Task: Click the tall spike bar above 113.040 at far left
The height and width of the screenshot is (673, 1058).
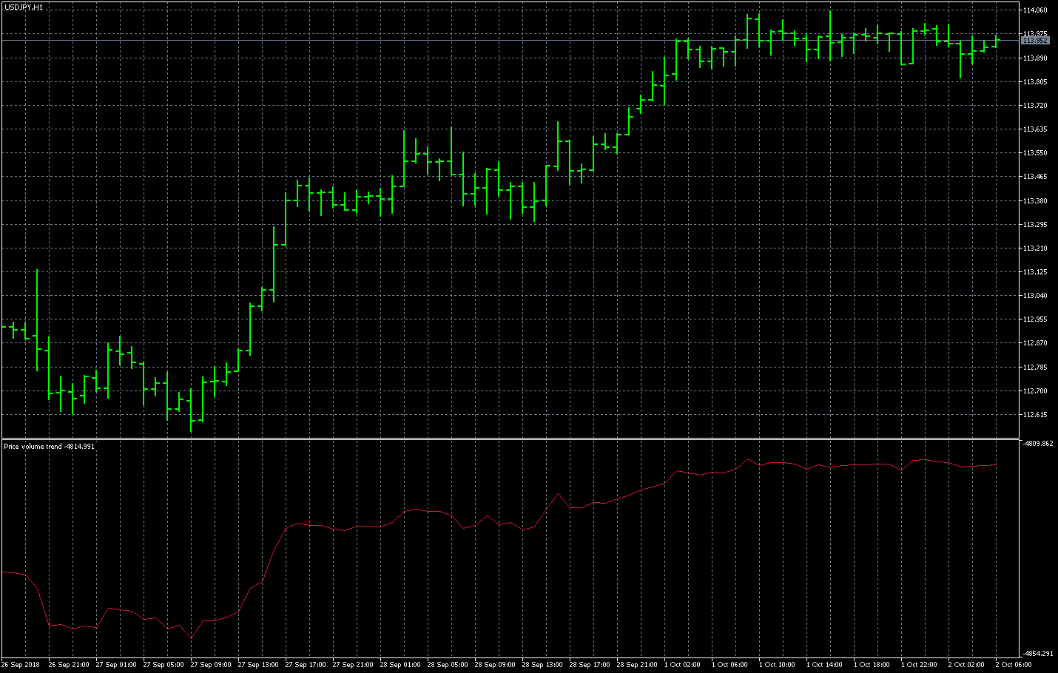Action: [37, 318]
